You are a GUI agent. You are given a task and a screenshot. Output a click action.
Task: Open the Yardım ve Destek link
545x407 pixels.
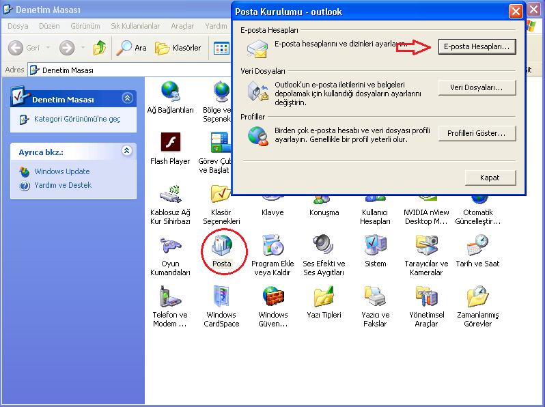[63, 185]
